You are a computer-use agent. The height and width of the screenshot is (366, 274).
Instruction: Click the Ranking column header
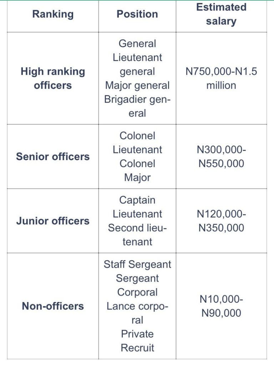(x=53, y=14)
